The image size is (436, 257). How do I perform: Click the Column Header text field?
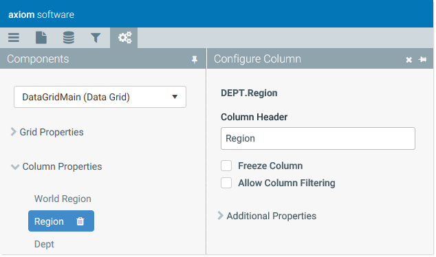[x=318, y=138]
